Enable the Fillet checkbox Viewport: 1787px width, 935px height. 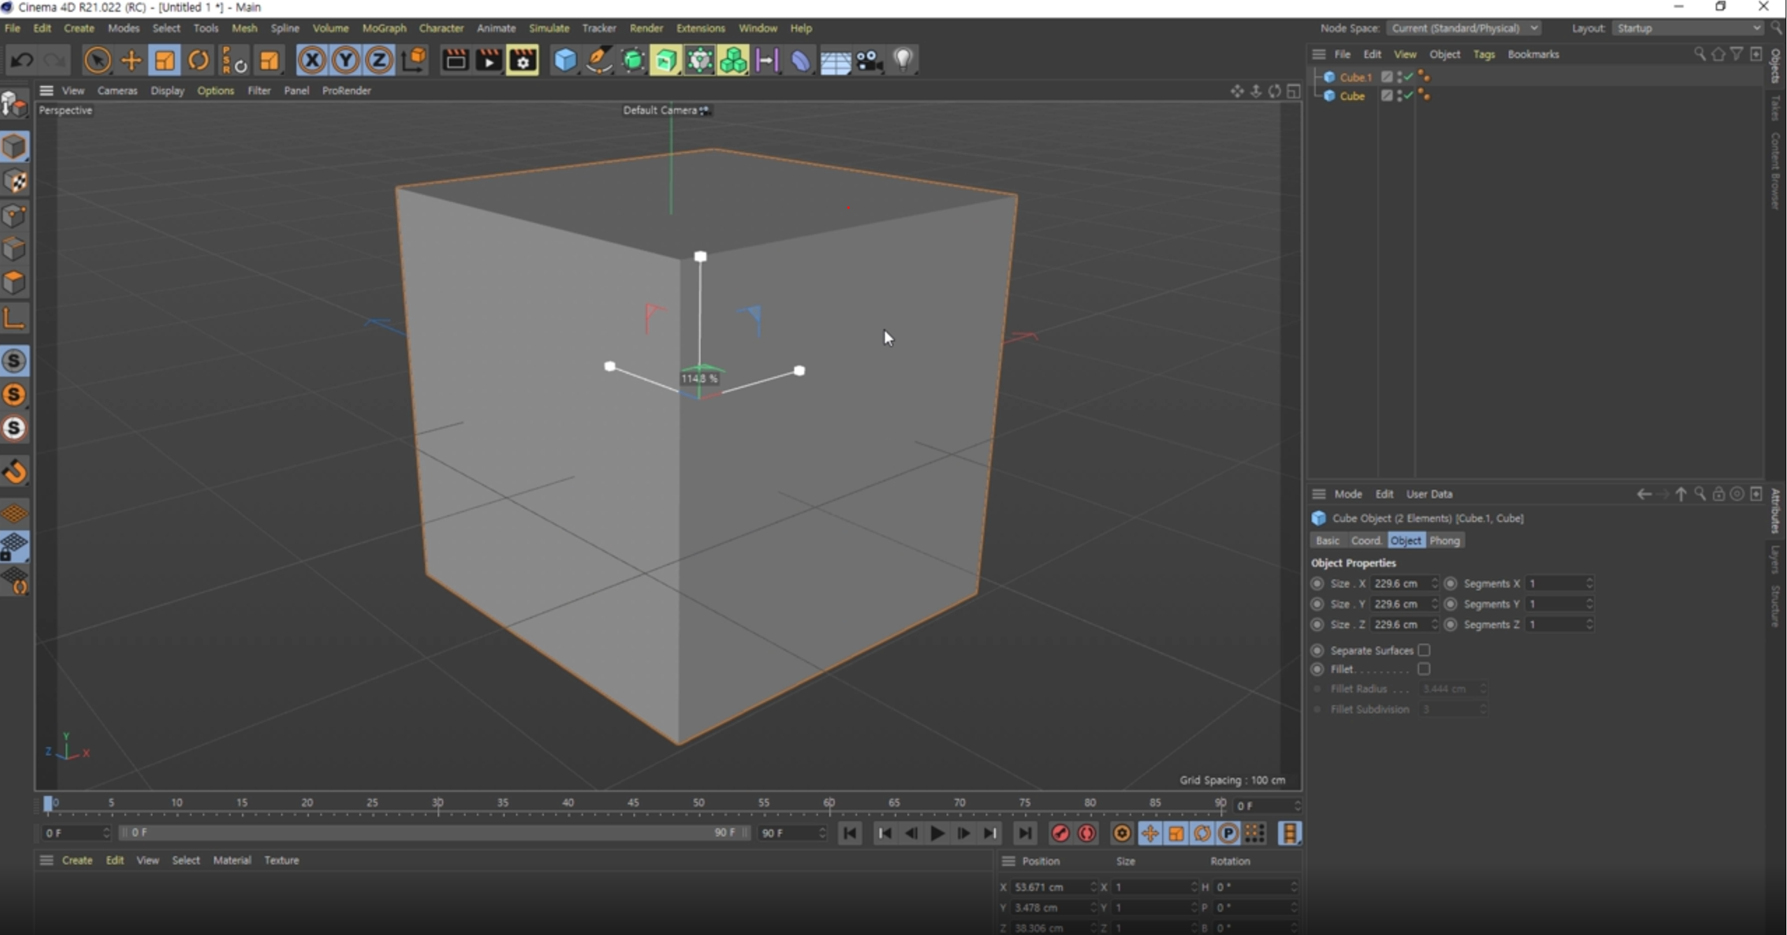[1423, 669]
